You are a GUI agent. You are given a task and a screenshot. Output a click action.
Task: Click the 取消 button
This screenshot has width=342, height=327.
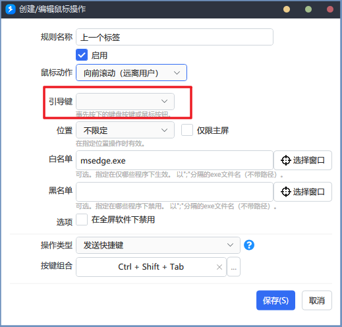click(x=317, y=300)
